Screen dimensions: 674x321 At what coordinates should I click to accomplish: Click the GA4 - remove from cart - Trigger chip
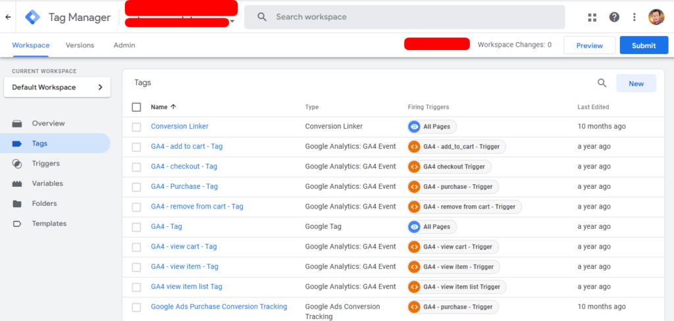coord(465,207)
